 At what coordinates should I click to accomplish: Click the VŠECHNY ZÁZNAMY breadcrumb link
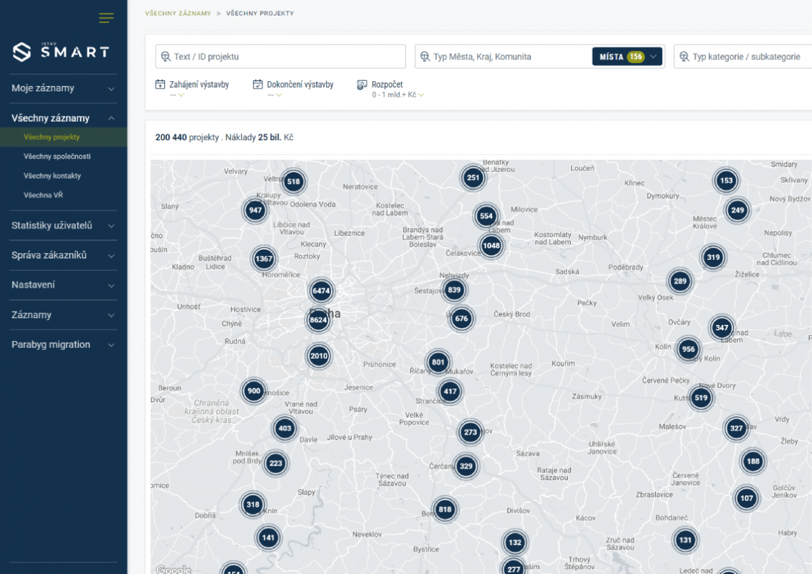(178, 14)
